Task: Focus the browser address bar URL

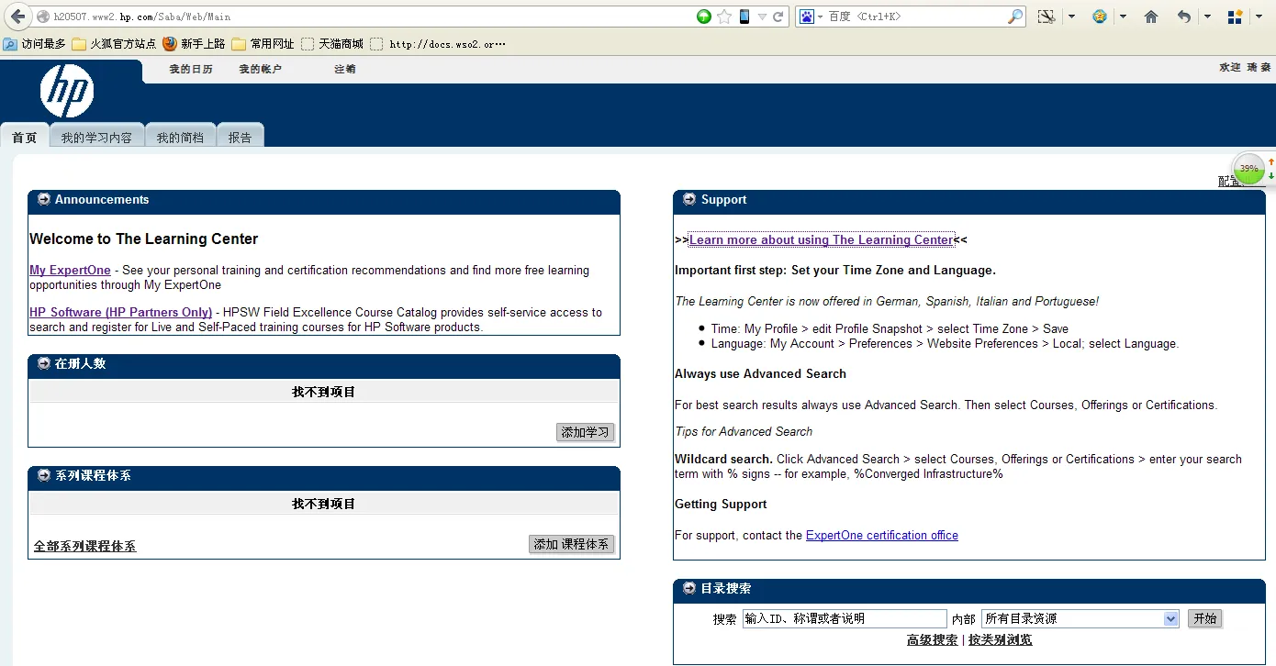Action: tap(367, 17)
